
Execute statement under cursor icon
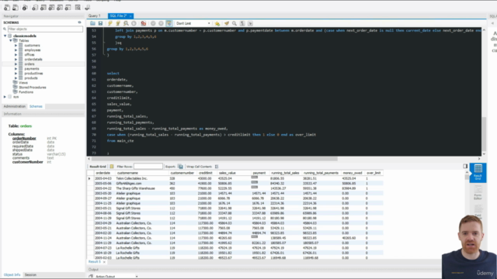click(x=118, y=23)
